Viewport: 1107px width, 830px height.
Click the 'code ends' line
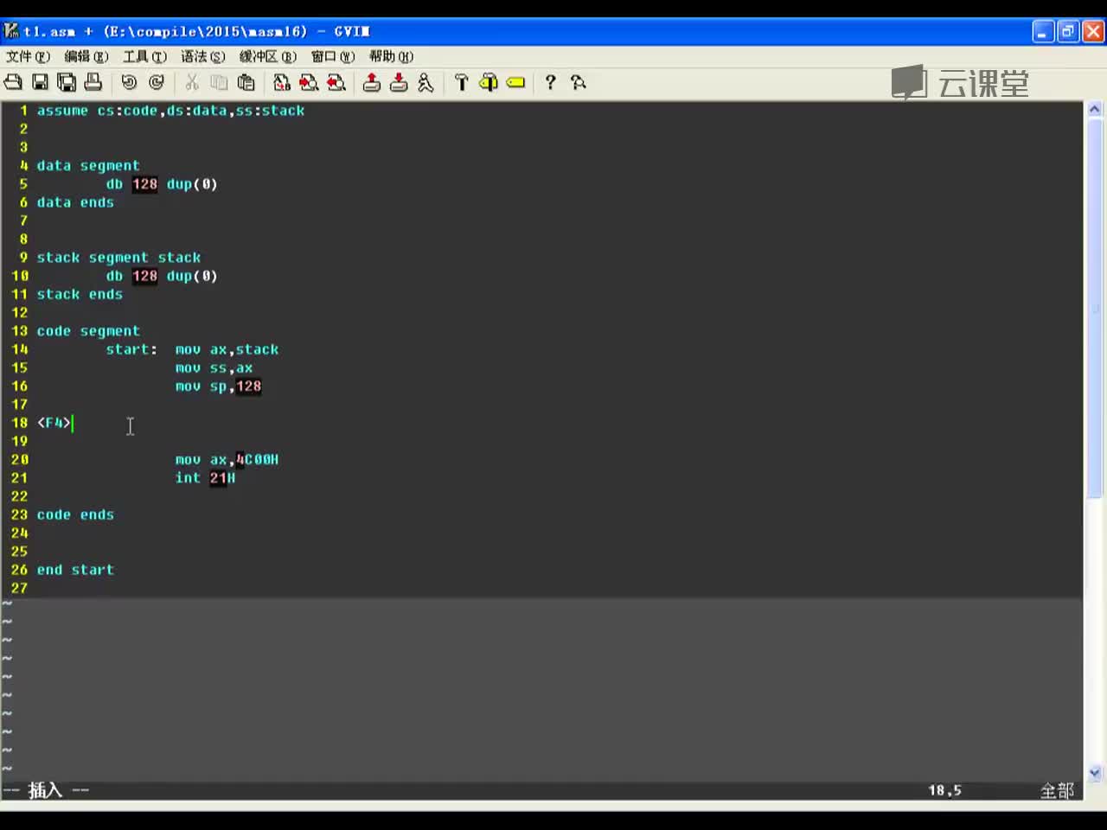click(75, 514)
